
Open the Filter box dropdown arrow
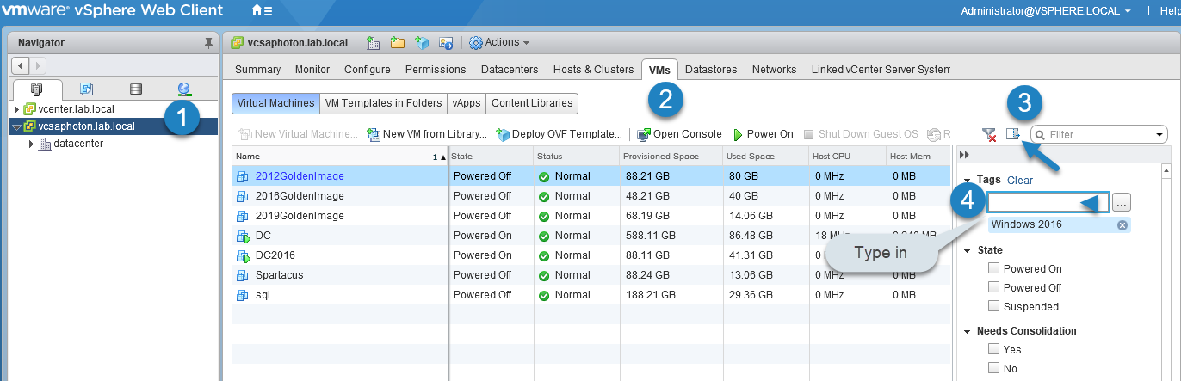pos(1159,135)
